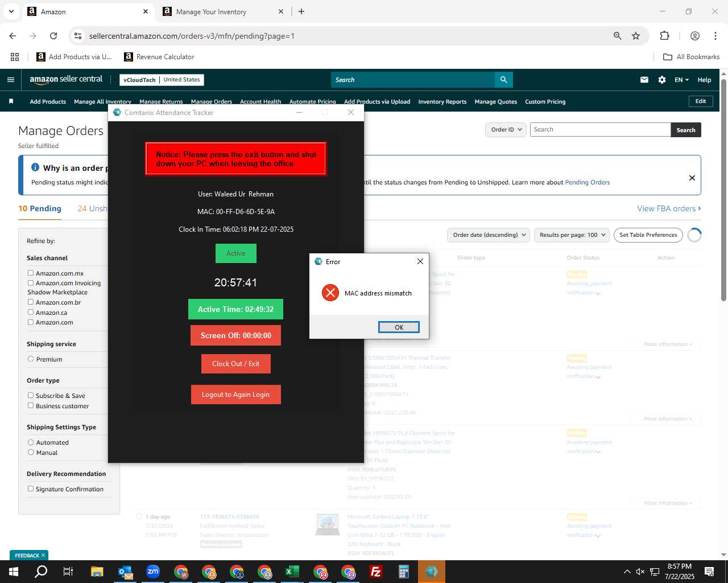Image resolution: width=728 pixels, height=583 pixels.
Task: Select the 10 Pending orders tab
Action: 40,208
